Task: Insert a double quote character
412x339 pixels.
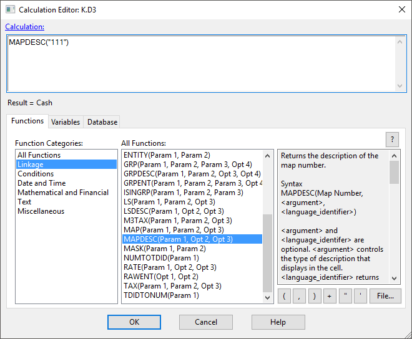Action: pyautogui.click(x=345, y=296)
